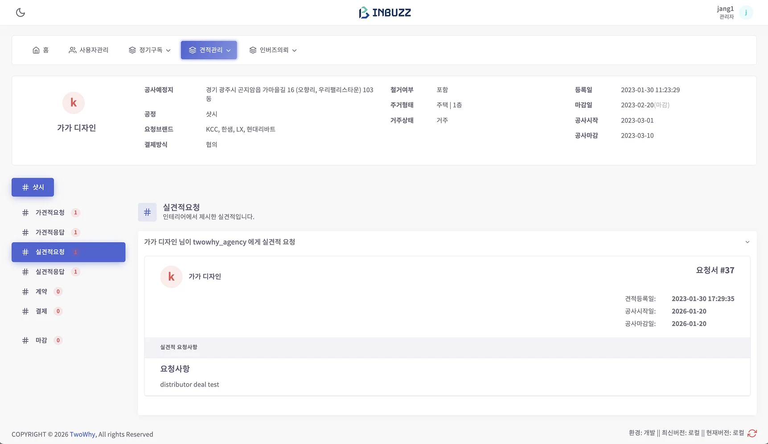Click 공사마감 value 2023-03-10

[637, 135]
